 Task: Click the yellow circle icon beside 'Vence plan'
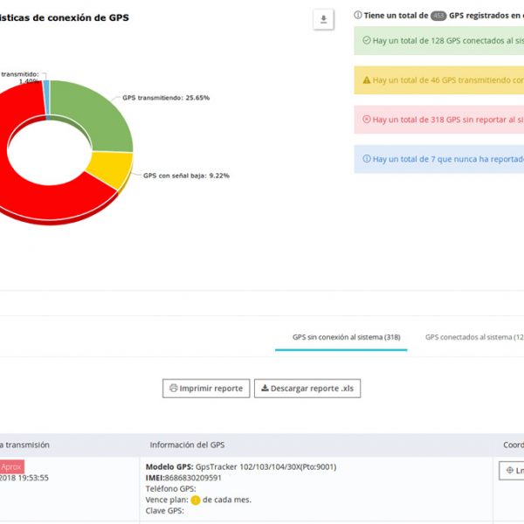coord(196,500)
